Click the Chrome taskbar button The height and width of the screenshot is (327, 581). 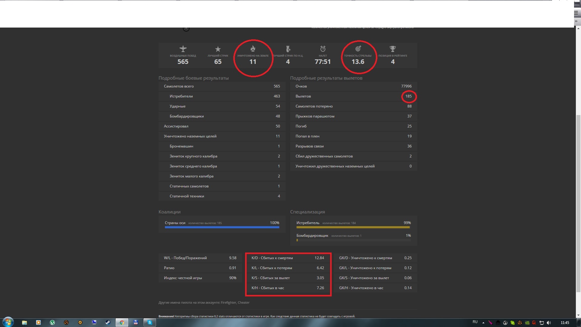click(x=122, y=322)
